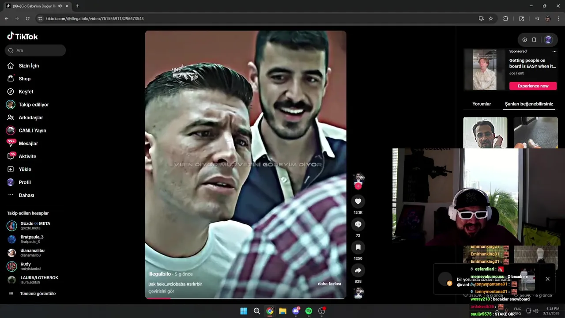Open the spinning sound disc avatar
The width and height of the screenshot is (565, 318).
358,293
